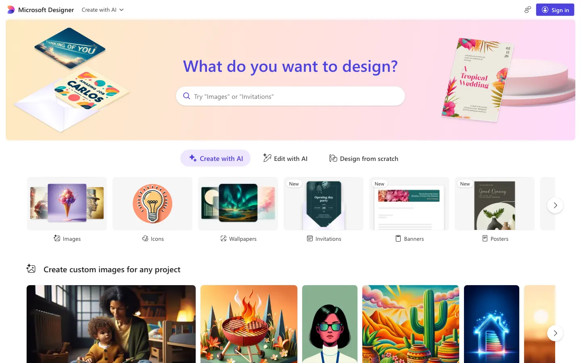
Task: Switch to Design from scratch tab
Action: 364,159
